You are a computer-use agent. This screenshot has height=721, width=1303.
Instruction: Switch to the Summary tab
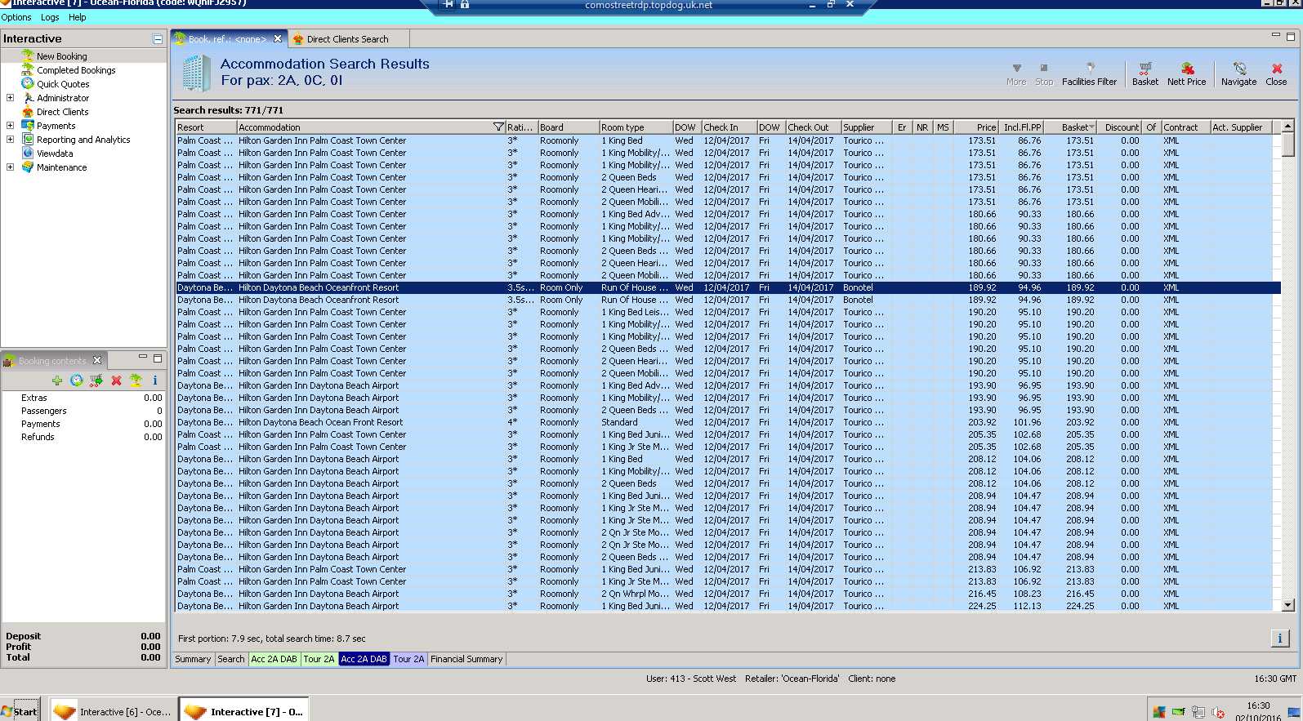point(193,659)
